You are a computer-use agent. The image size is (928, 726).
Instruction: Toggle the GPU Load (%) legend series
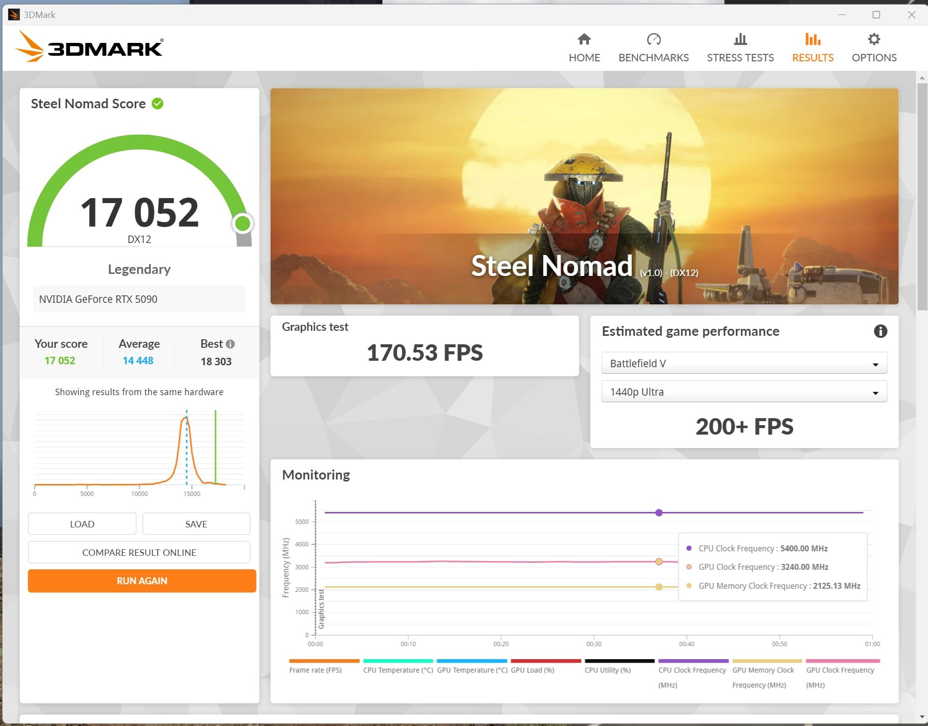tap(546, 667)
